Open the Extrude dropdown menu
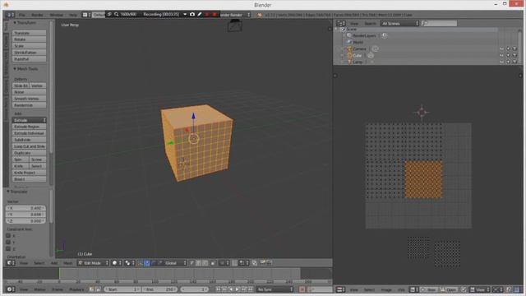Image resolution: width=526 pixels, height=296 pixels. [x=30, y=120]
